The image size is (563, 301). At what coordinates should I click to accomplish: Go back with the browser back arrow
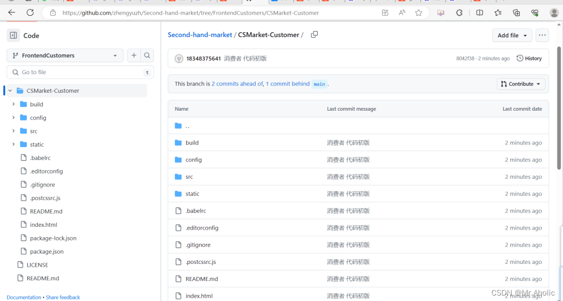click(12, 13)
